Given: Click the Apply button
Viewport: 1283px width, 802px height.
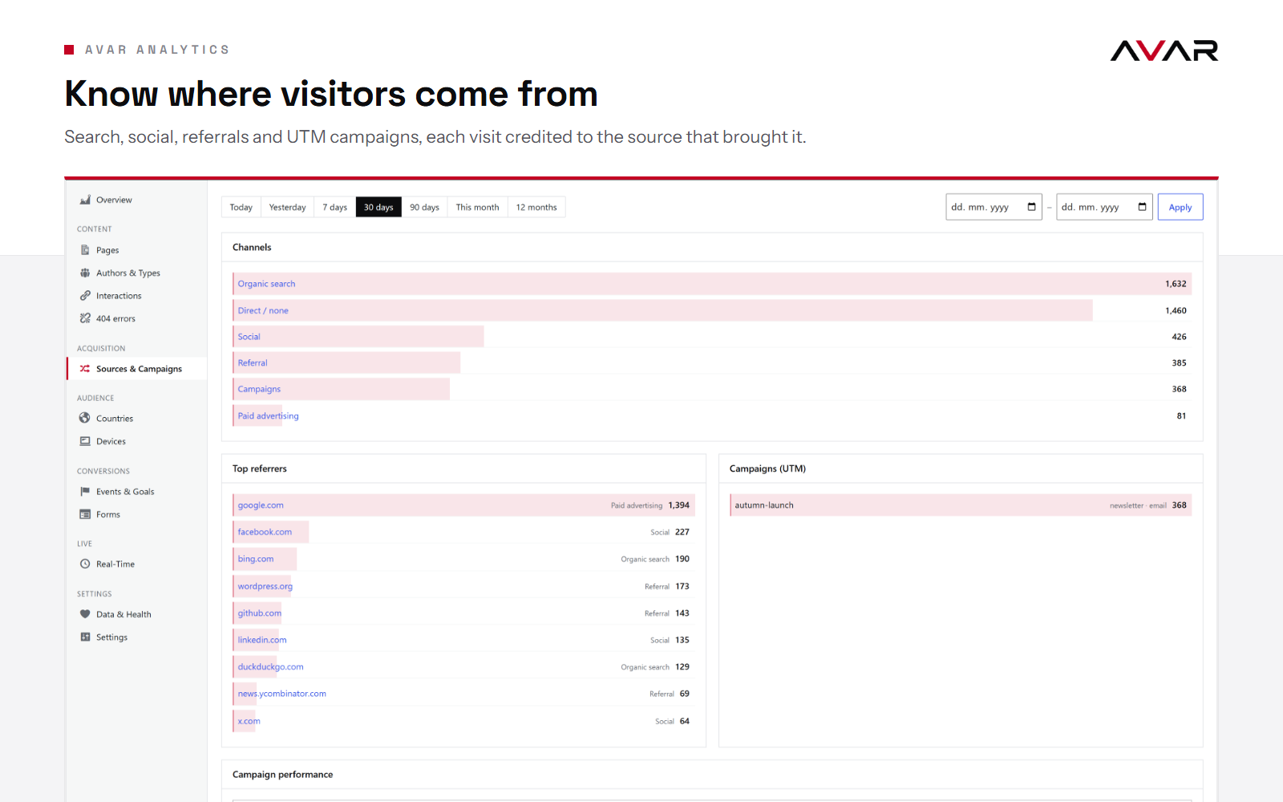Looking at the screenshot, I should tap(1180, 207).
